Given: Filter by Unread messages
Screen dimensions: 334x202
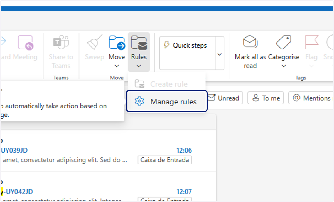Looking at the screenshot, I should pos(224,98).
